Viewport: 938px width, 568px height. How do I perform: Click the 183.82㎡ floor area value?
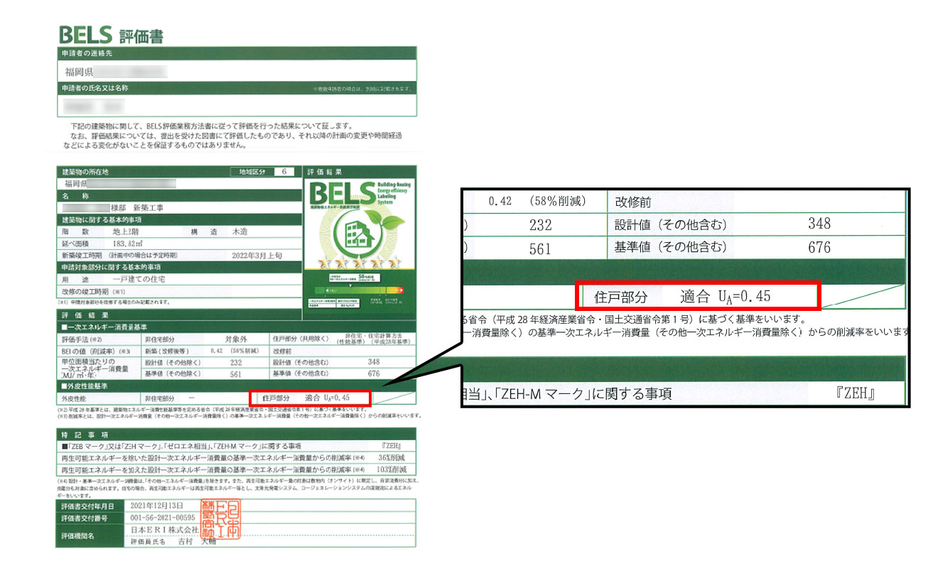(x=128, y=244)
